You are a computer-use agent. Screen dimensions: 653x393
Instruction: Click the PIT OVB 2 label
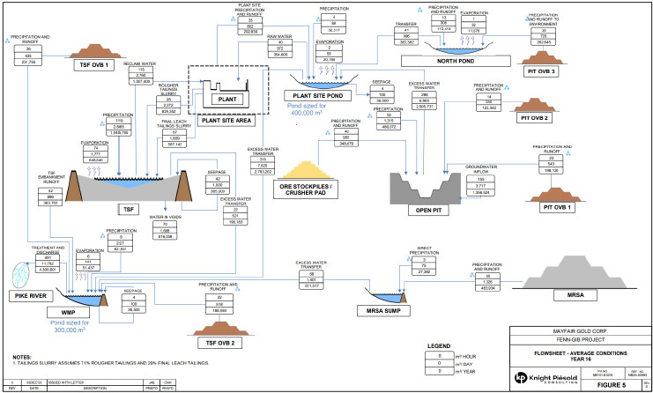click(534, 118)
